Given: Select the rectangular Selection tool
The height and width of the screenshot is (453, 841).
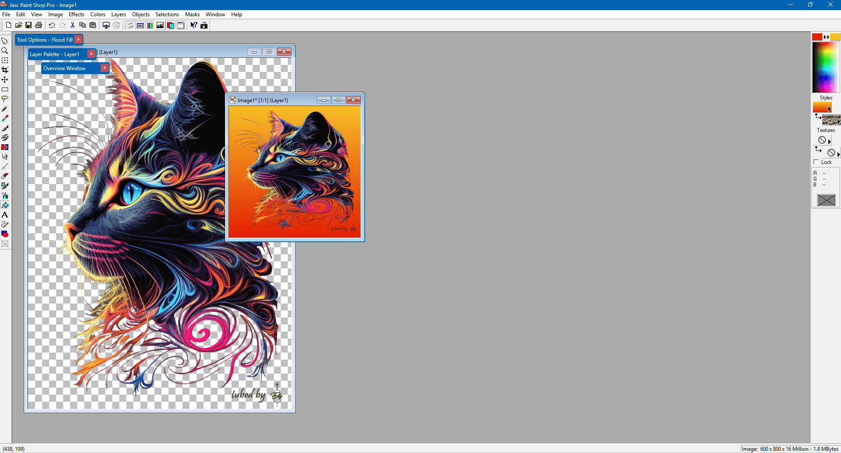Looking at the screenshot, I should click(x=5, y=89).
